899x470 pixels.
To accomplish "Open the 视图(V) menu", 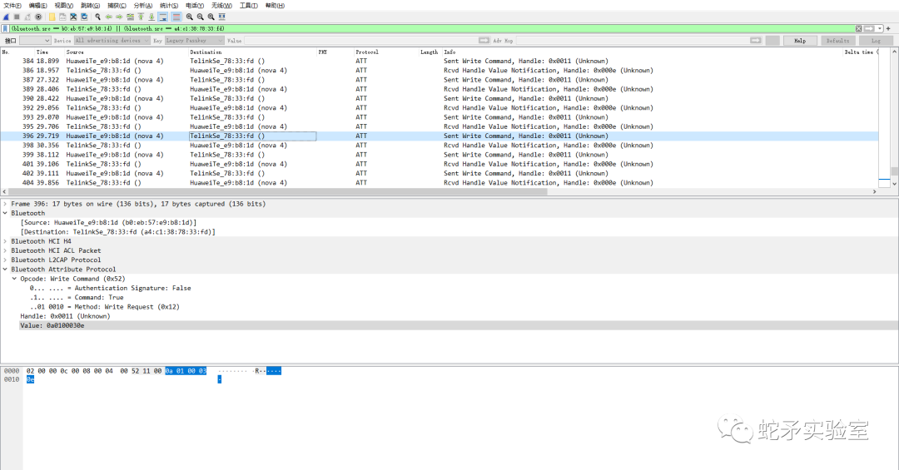I will point(63,6).
